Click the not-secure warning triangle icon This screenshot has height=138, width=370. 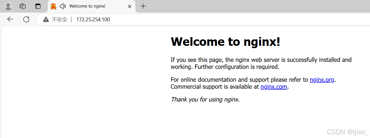pyautogui.click(x=46, y=20)
